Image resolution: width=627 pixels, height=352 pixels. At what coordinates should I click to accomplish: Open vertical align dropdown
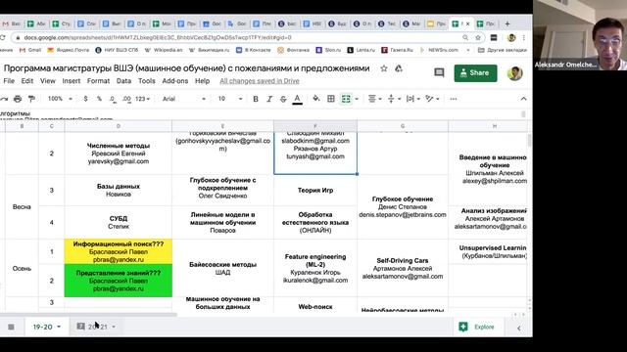pos(394,99)
